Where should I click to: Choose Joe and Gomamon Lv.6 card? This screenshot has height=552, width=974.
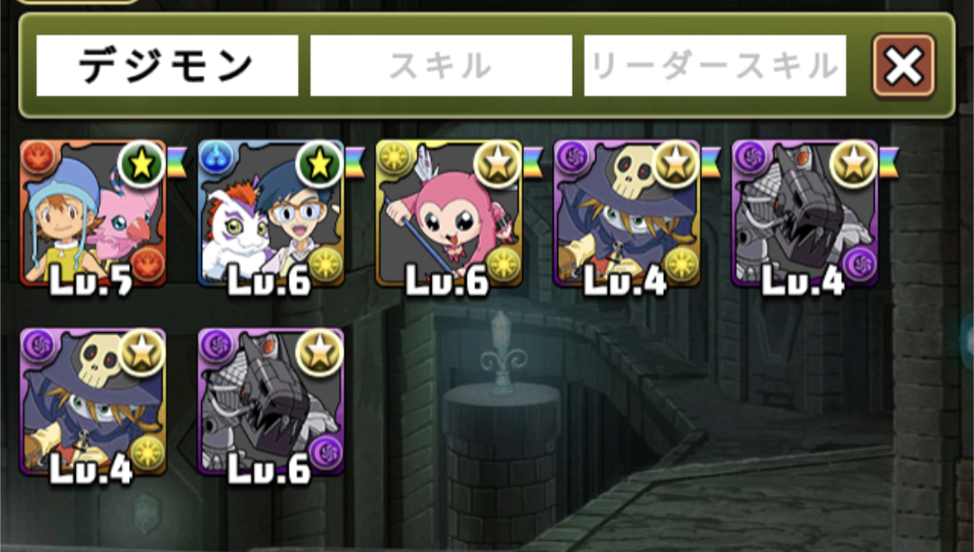click(x=271, y=214)
